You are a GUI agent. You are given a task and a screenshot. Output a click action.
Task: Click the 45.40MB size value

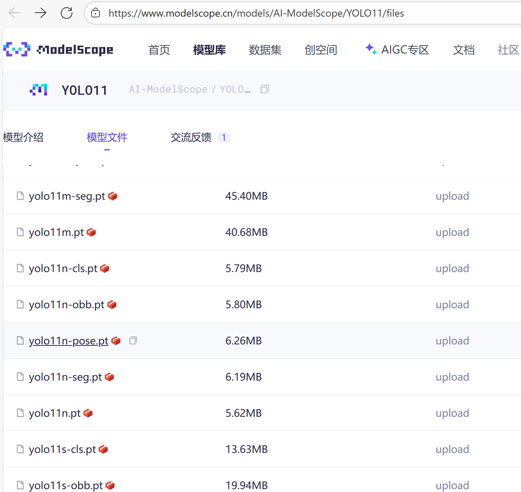pos(246,196)
